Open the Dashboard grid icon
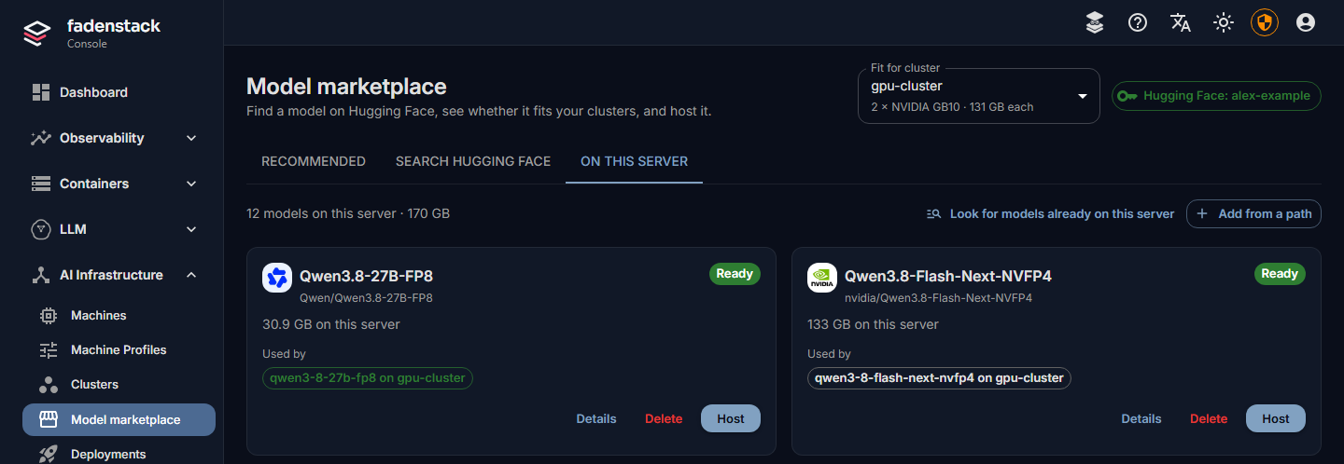 [x=40, y=92]
